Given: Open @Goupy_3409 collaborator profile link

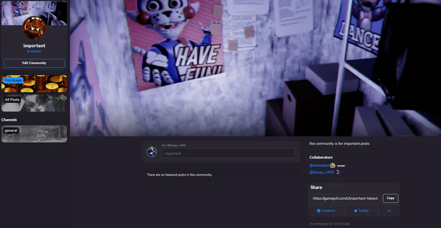Looking at the screenshot, I should 322,172.
